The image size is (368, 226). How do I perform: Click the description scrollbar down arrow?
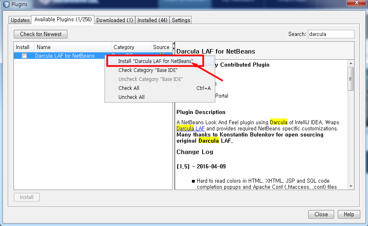point(350,186)
